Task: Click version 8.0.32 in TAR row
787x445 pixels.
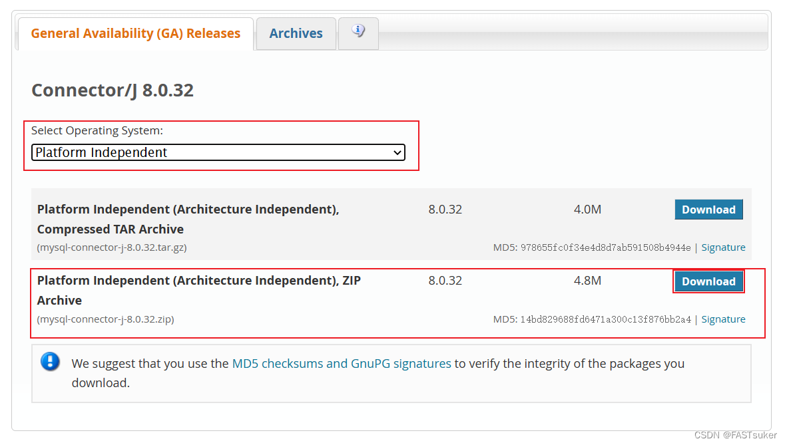Action: pos(445,210)
